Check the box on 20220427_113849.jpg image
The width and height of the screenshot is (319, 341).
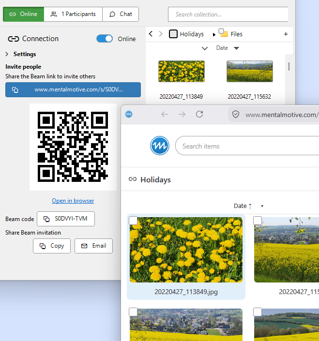(x=133, y=220)
